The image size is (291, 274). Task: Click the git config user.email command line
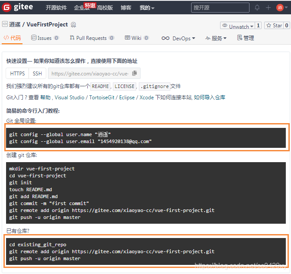pyautogui.click(x=80, y=141)
